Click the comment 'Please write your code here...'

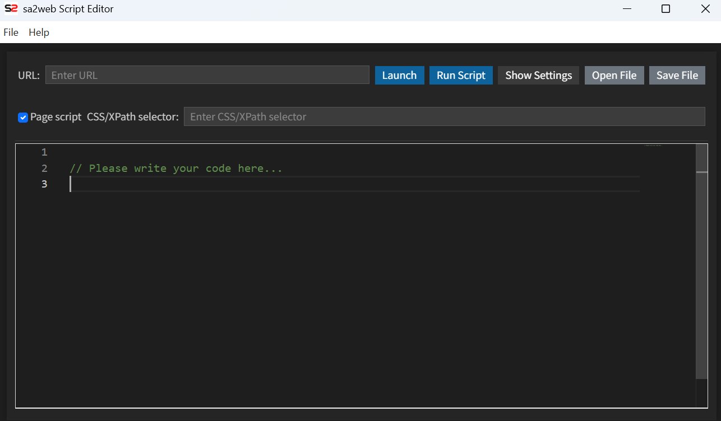coord(176,169)
